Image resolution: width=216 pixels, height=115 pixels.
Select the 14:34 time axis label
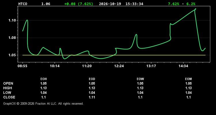tap(183, 66)
